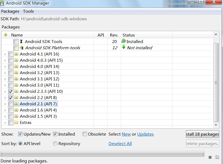Image resolution: width=223 pixels, height=164 pixels.
Task: Click the scrollbar down arrow in packages list
Action: (x=216, y=125)
